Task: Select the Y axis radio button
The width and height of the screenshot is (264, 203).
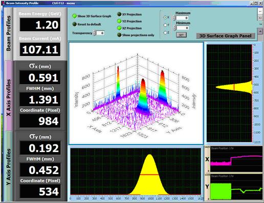Action: click(165, 25)
